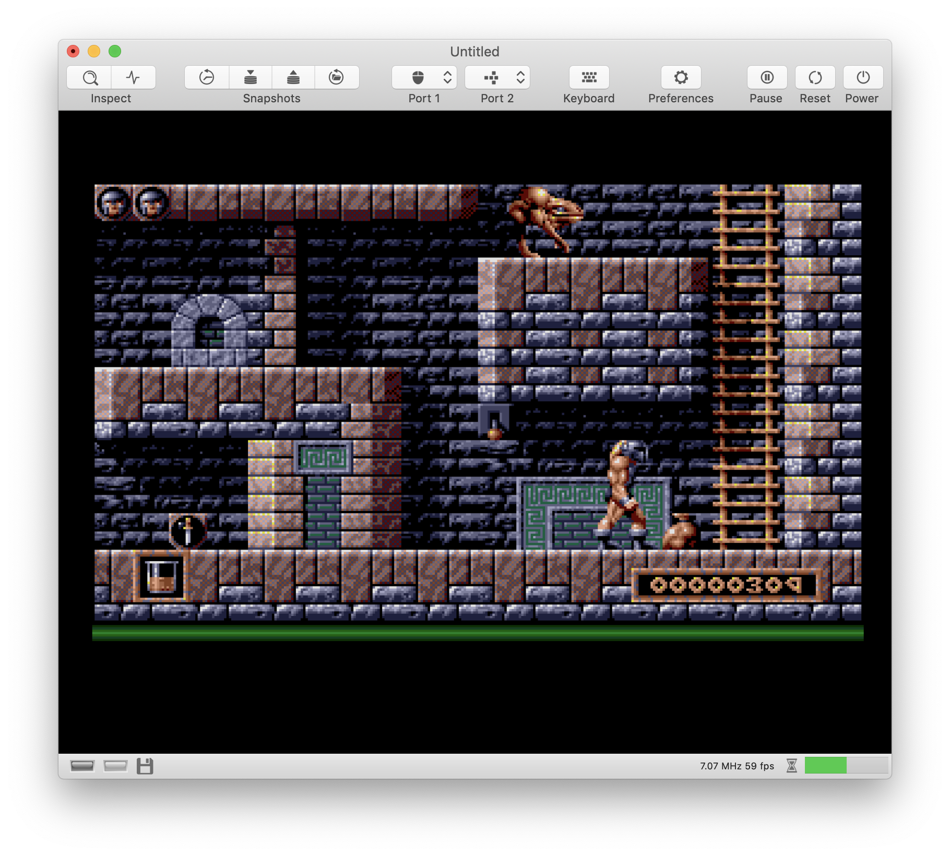This screenshot has width=950, height=856.
Task: Click the second helmet life icon in game
Action: click(x=152, y=202)
